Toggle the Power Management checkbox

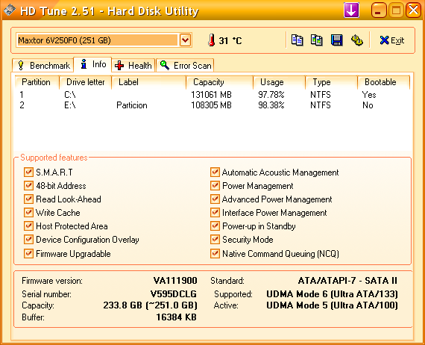(215, 186)
